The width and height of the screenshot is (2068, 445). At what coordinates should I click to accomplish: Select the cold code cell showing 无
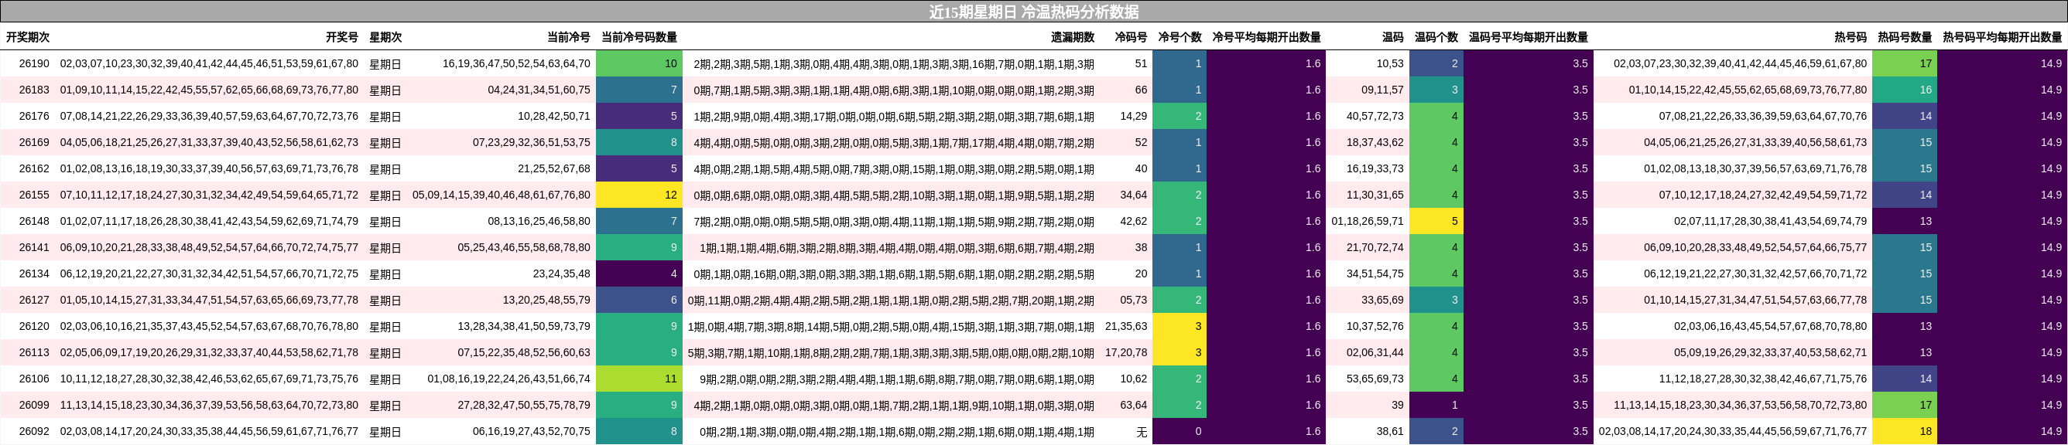click(x=1142, y=431)
